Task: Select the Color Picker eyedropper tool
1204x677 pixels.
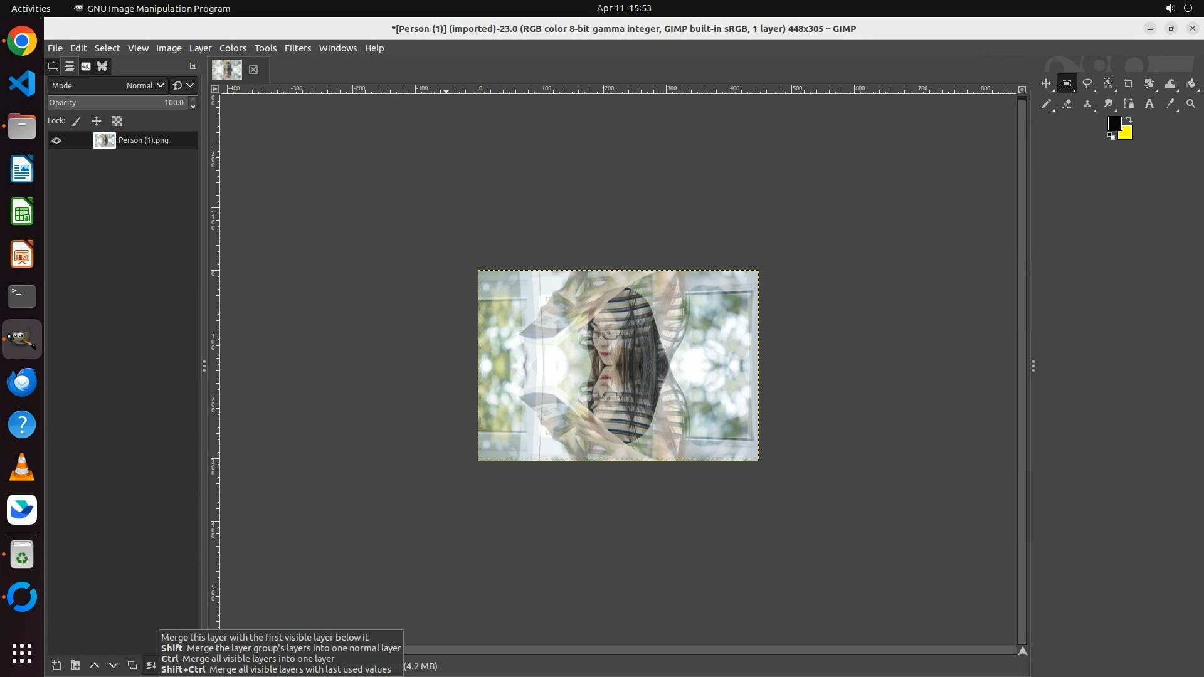Action: coord(1170,104)
